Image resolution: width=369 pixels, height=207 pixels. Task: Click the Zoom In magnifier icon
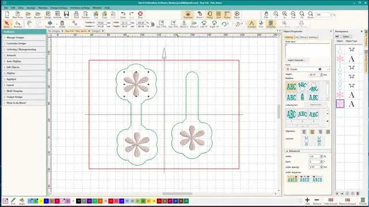(x=284, y=14)
